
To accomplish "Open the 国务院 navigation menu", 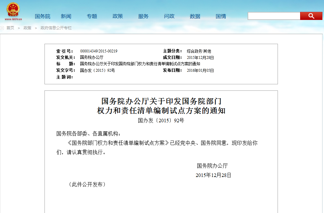I will click(x=43, y=16).
